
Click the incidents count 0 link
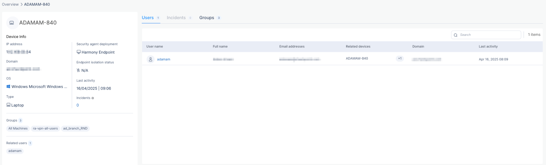78,105
